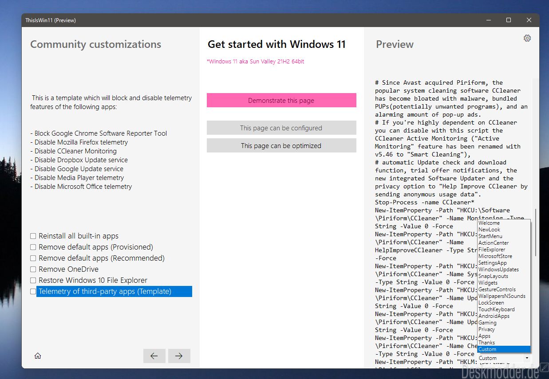Click the Demonstrate this page button
Screen dimensions: 549x379
[x=281, y=100]
